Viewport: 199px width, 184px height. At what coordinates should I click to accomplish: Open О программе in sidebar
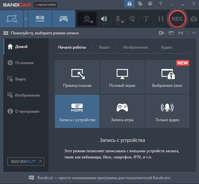coord(26,111)
